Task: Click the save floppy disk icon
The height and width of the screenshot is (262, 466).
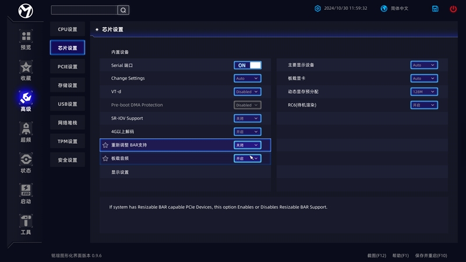Action: [435, 9]
